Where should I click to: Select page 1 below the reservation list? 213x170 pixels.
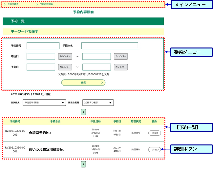83,164
